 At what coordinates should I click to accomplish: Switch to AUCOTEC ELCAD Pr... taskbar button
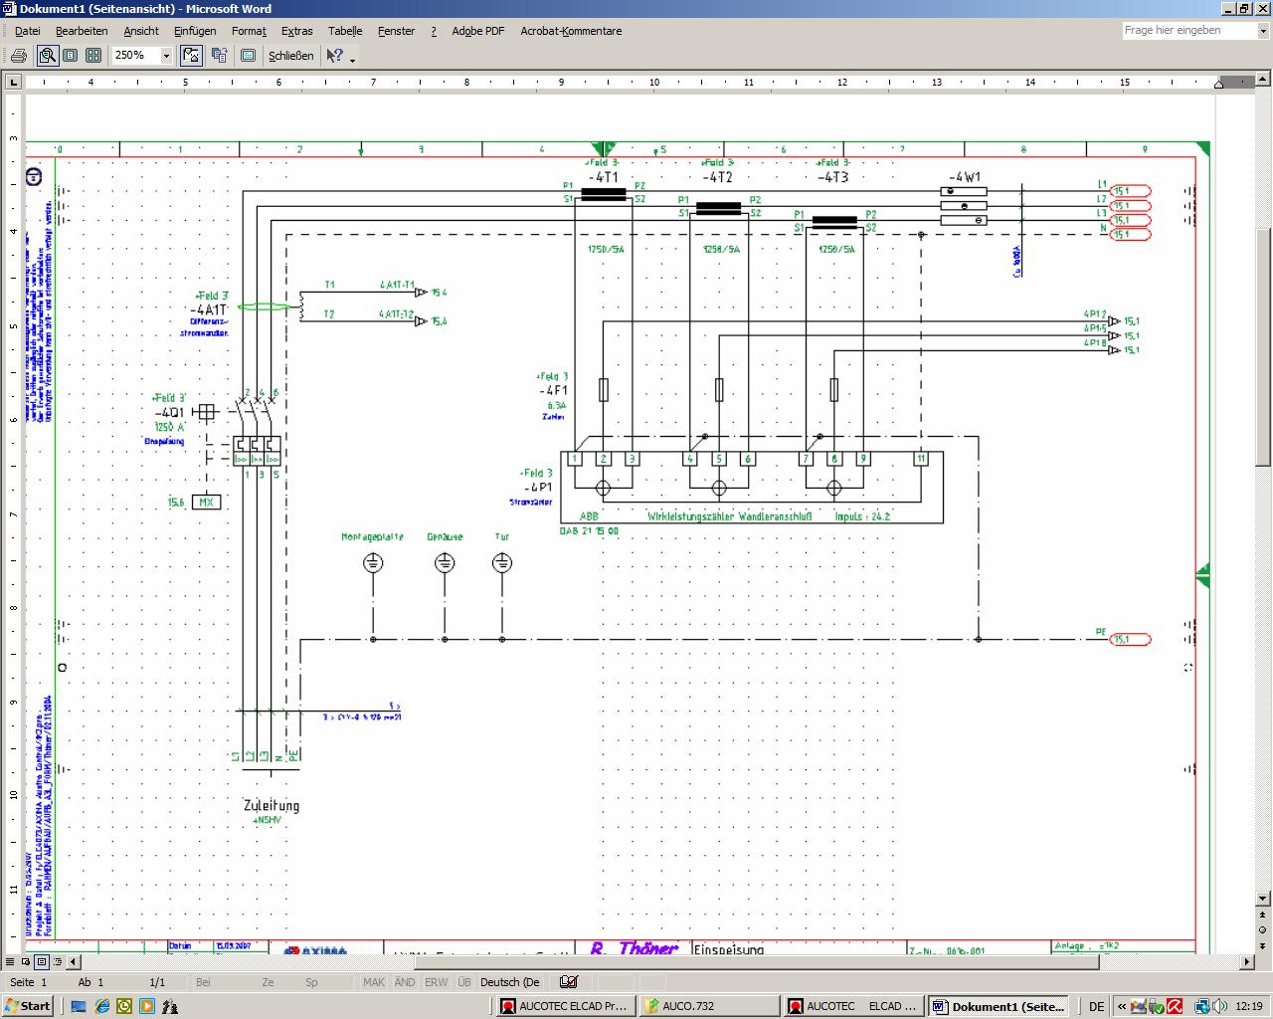coord(565,1006)
